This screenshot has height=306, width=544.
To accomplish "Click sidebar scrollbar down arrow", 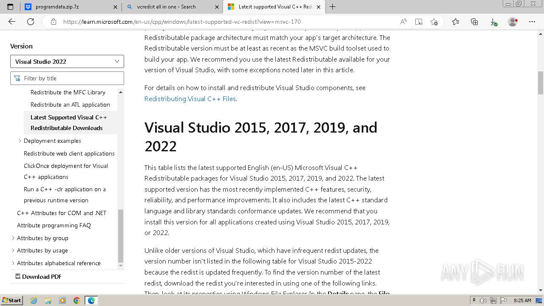I will [x=121, y=266].
